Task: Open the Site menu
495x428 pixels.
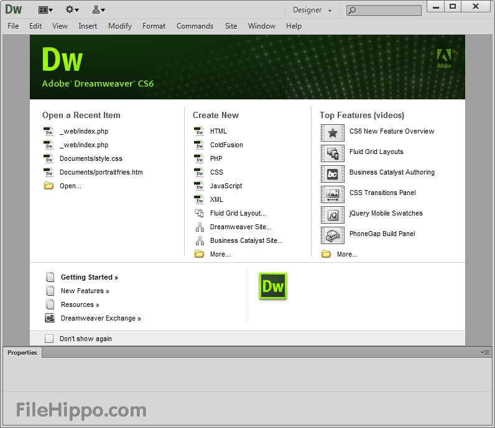Action: [231, 26]
